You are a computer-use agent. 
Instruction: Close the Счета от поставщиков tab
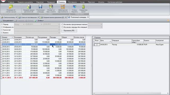click(38, 17)
